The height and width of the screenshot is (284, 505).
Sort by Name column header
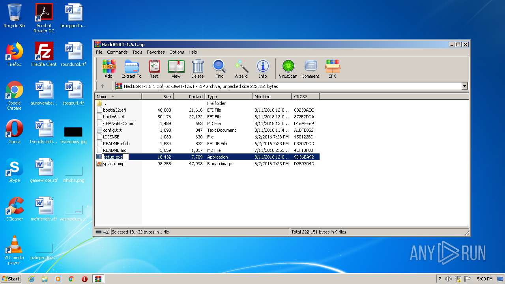click(x=118, y=96)
